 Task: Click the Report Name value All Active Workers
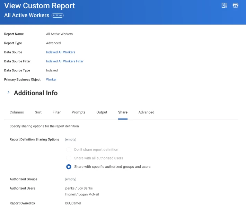click(59, 34)
